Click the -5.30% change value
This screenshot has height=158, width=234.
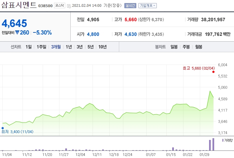pyautogui.click(x=42, y=32)
